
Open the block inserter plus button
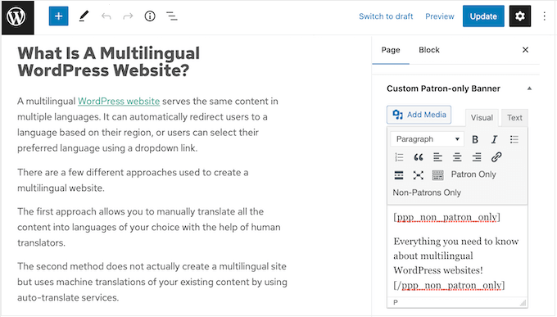[59, 16]
